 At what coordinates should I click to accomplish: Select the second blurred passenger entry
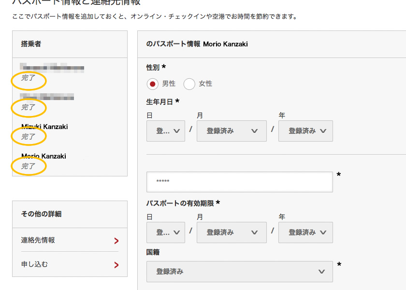coord(47,97)
